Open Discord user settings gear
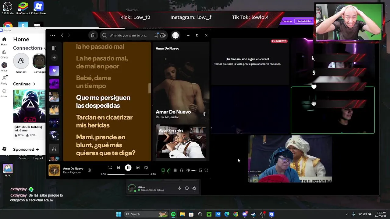 (x=194, y=188)
